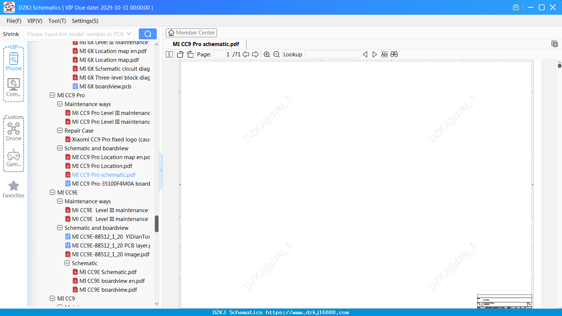Open MI CC9E-88512_1_20 PCB layer file
The width and height of the screenshot is (562, 316).
107,246
